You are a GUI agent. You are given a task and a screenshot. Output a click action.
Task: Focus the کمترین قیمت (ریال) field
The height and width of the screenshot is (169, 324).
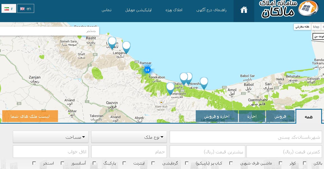pos(284,151)
